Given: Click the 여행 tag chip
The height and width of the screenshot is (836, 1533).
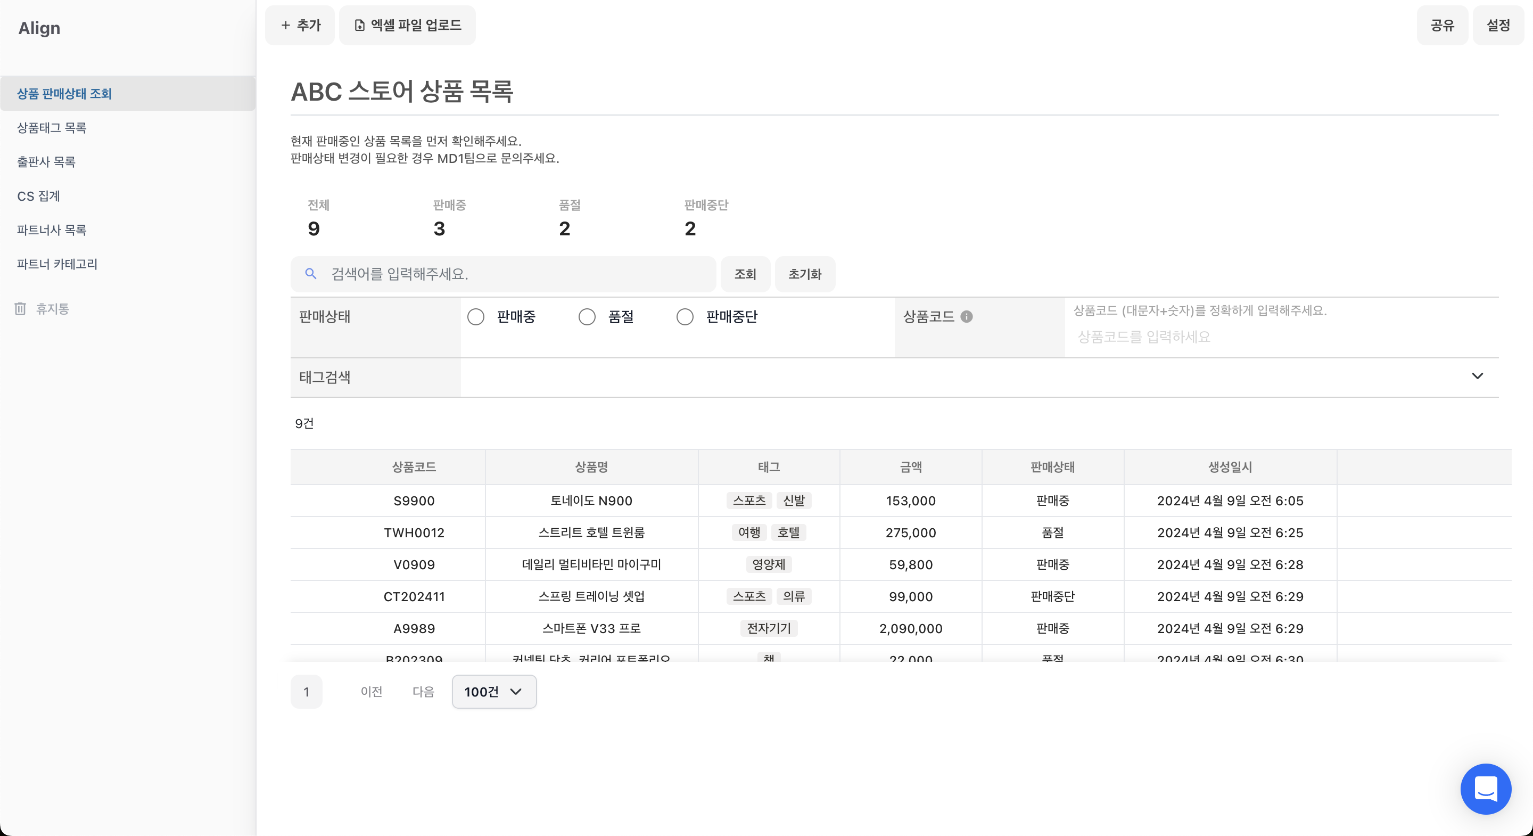Looking at the screenshot, I should [x=748, y=533].
